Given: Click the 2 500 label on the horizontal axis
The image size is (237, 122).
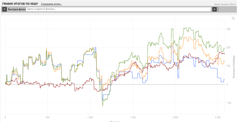Looking at the screenshot, I should (217, 117).
